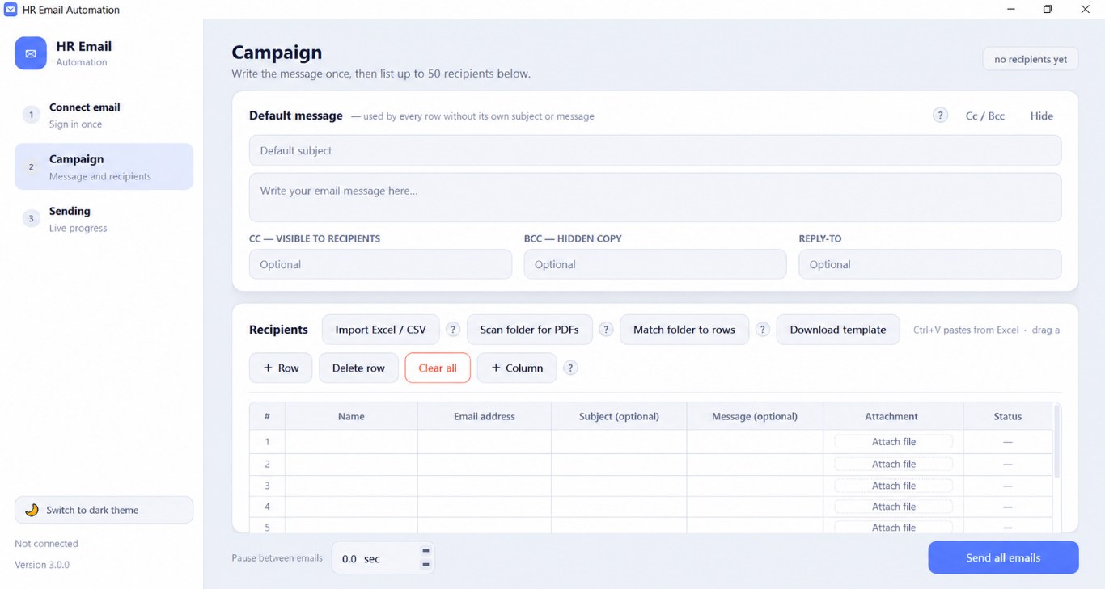Click the Name cell in row 2
The image size is (1105, 589).
[x=351, y=464]
